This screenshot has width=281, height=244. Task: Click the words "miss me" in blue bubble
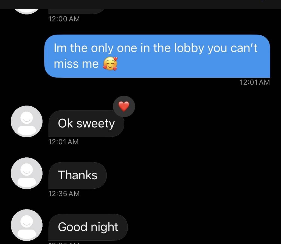coord(76,64)
